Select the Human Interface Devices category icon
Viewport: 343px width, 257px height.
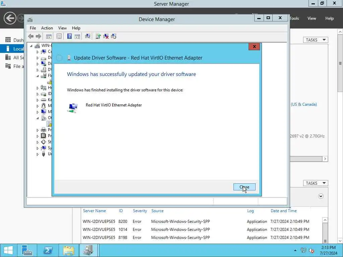coord(44,88)
